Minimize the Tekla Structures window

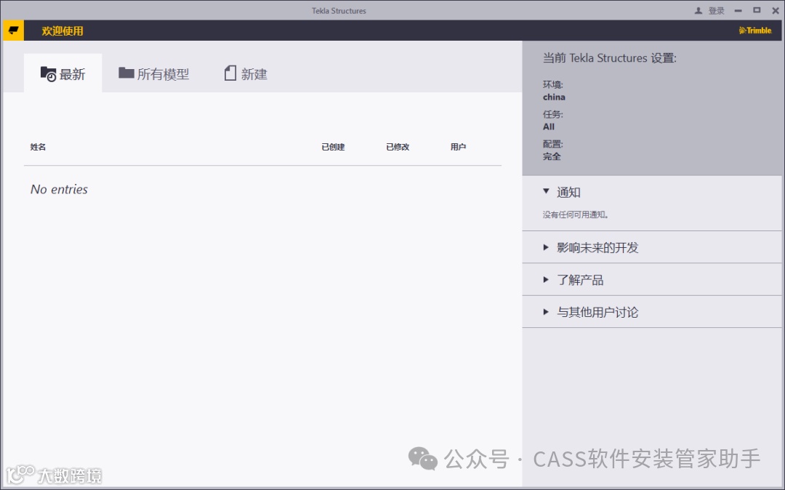pos(738,10)
